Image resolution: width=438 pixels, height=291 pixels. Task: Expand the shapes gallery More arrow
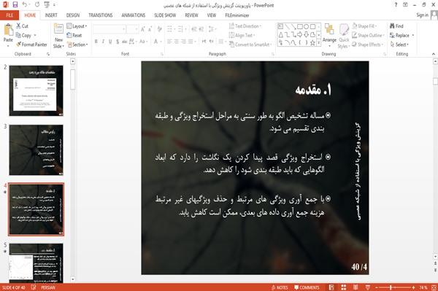319,43
